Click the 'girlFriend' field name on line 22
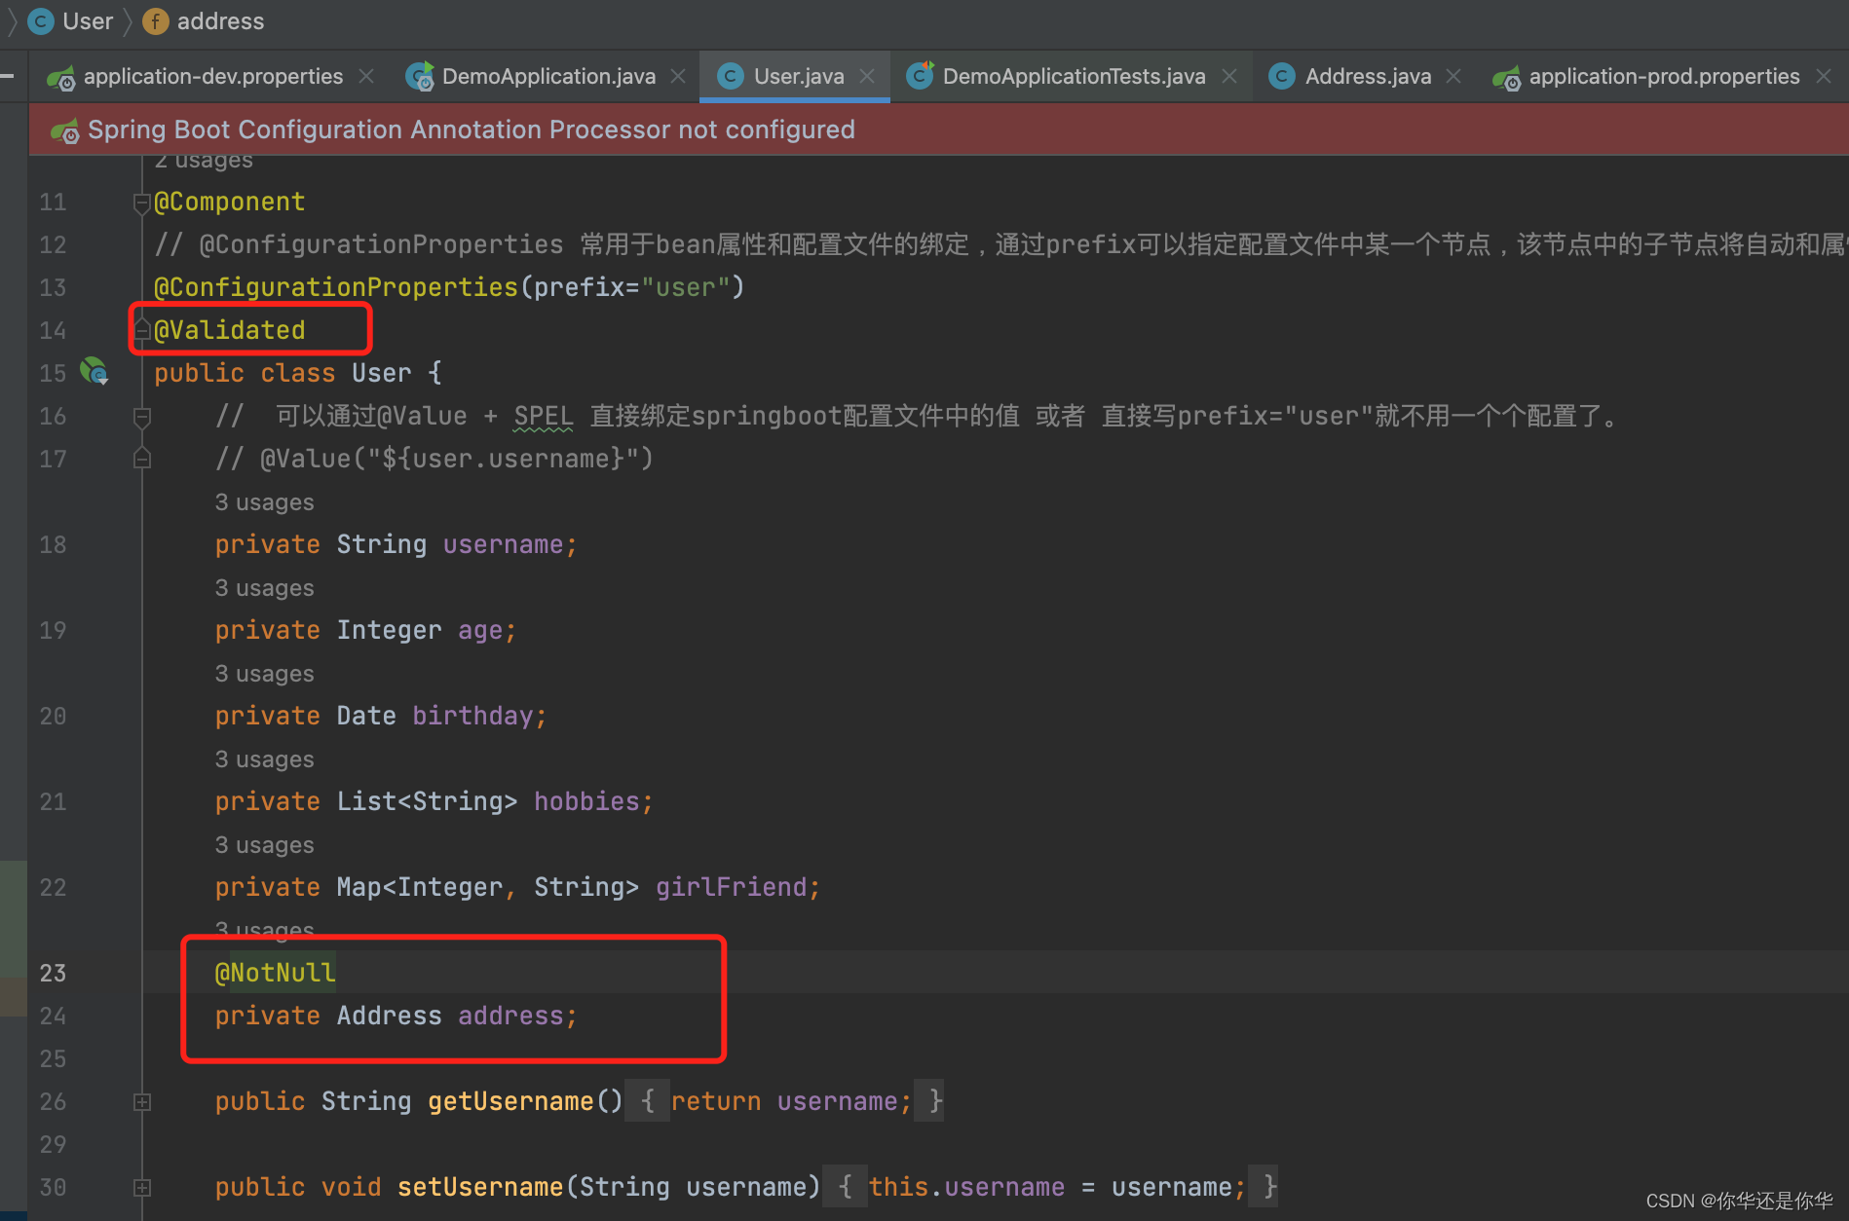Image resolution: width=1849 pixels, height=1221 pixels. click(732, 887)
